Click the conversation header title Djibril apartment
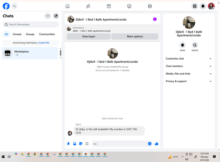 click(x=101, y=19)
